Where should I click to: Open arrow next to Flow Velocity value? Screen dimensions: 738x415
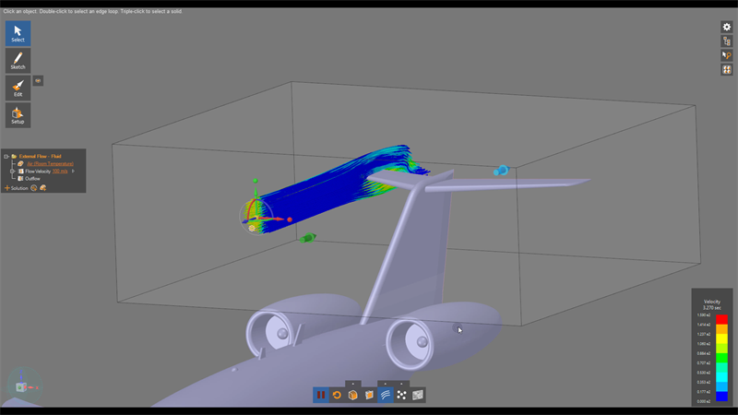pos(73,172)
